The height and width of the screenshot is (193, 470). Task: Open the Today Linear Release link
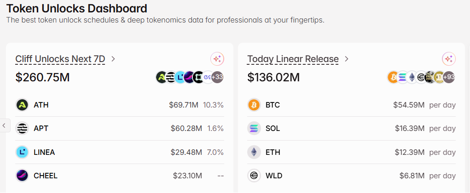[x=293, y=59]
